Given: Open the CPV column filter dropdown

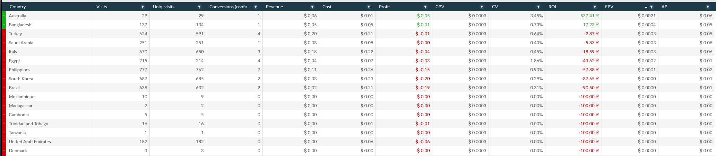Looking at the screenshot, I should point(482,7).
